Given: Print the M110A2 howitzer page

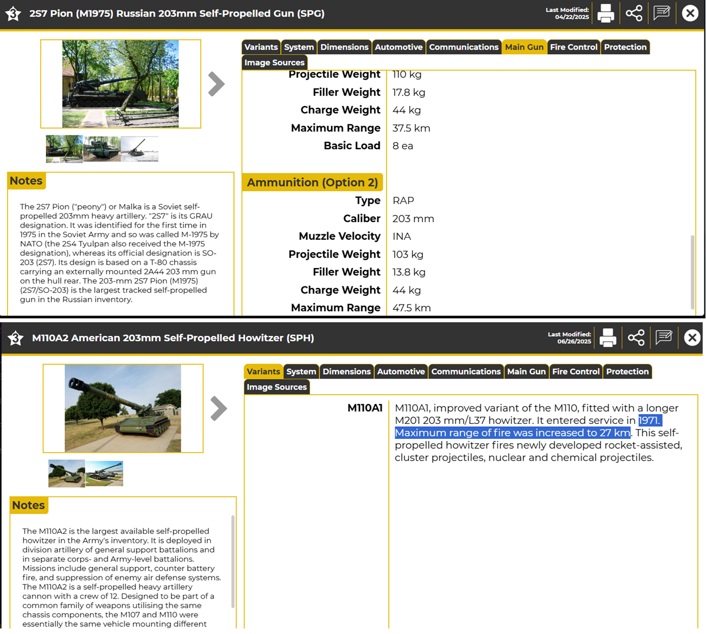Looking at the screenshot, I should (608, 338).
